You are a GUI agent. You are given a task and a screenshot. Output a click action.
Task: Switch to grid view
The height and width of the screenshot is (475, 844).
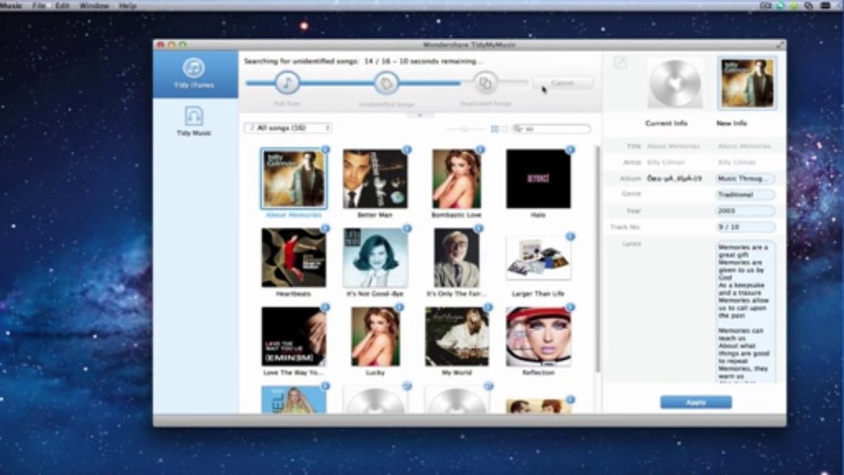tap(495, 129)
